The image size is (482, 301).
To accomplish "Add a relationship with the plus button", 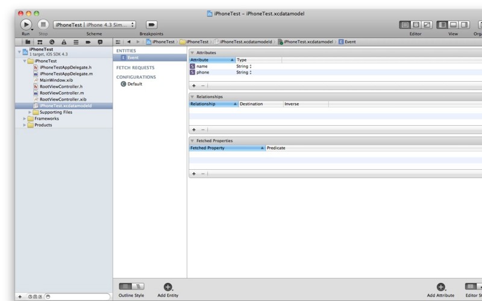I will (194, 130).
